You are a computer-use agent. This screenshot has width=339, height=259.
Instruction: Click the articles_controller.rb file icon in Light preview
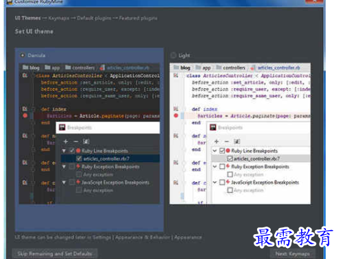[253, 68]
